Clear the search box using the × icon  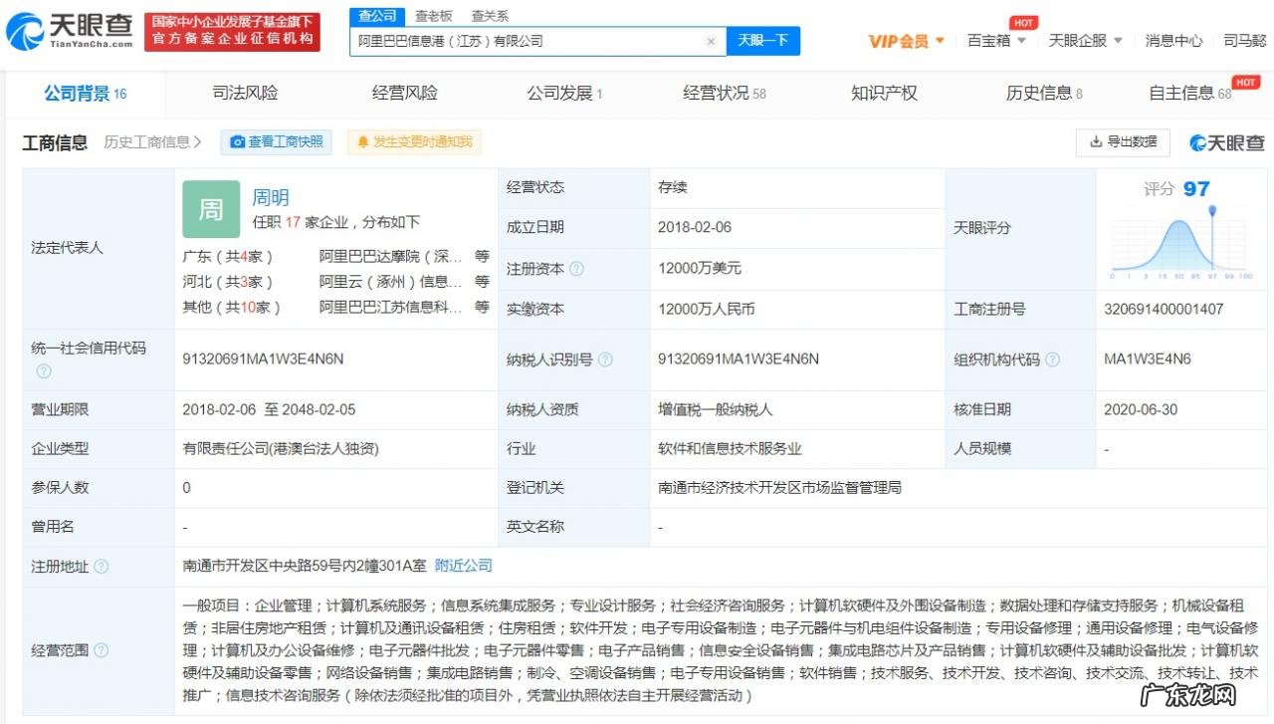[x=711, y=41]
